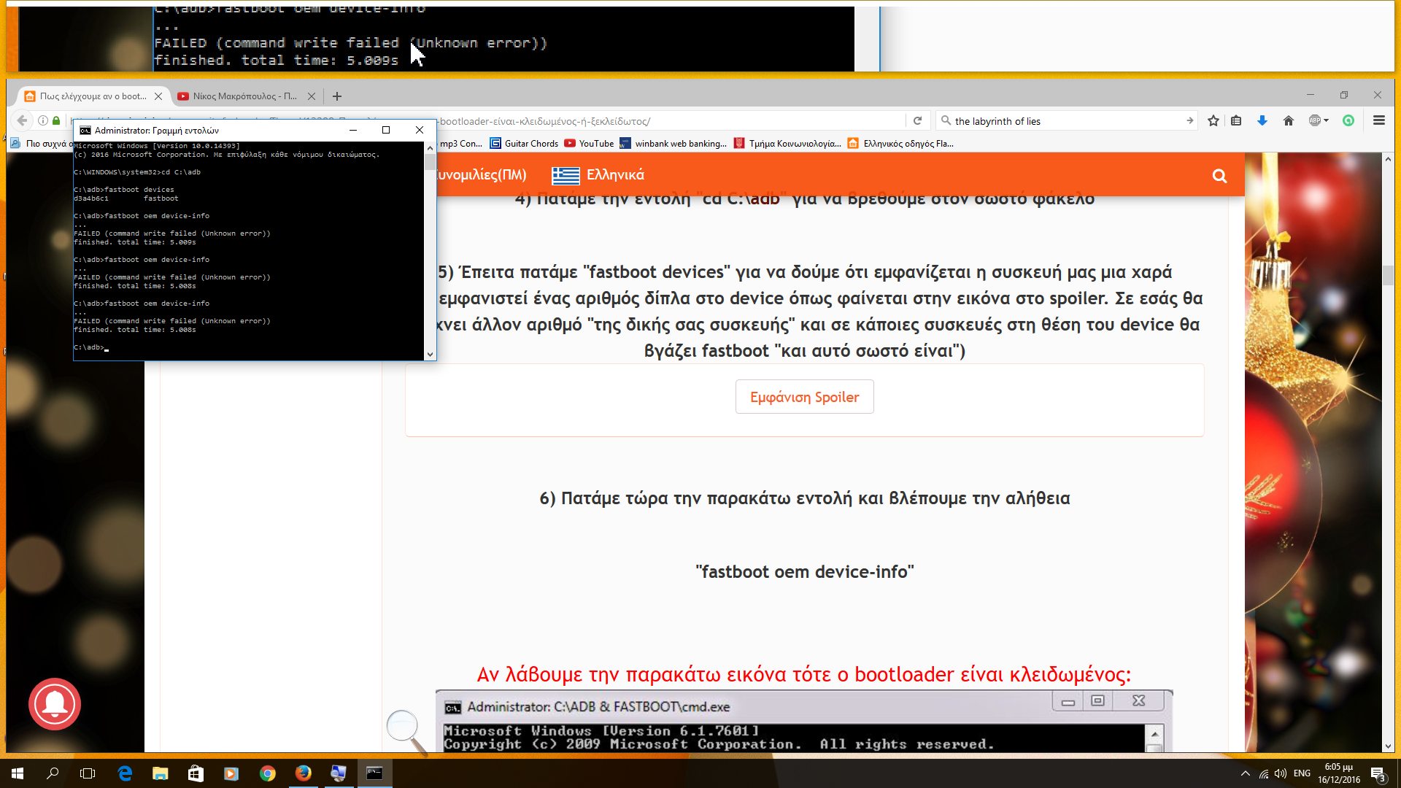The height and width of the screenshot is (788, 1401).
Task: Go to the Firefox home page
Action: (x=1288, y=121)
